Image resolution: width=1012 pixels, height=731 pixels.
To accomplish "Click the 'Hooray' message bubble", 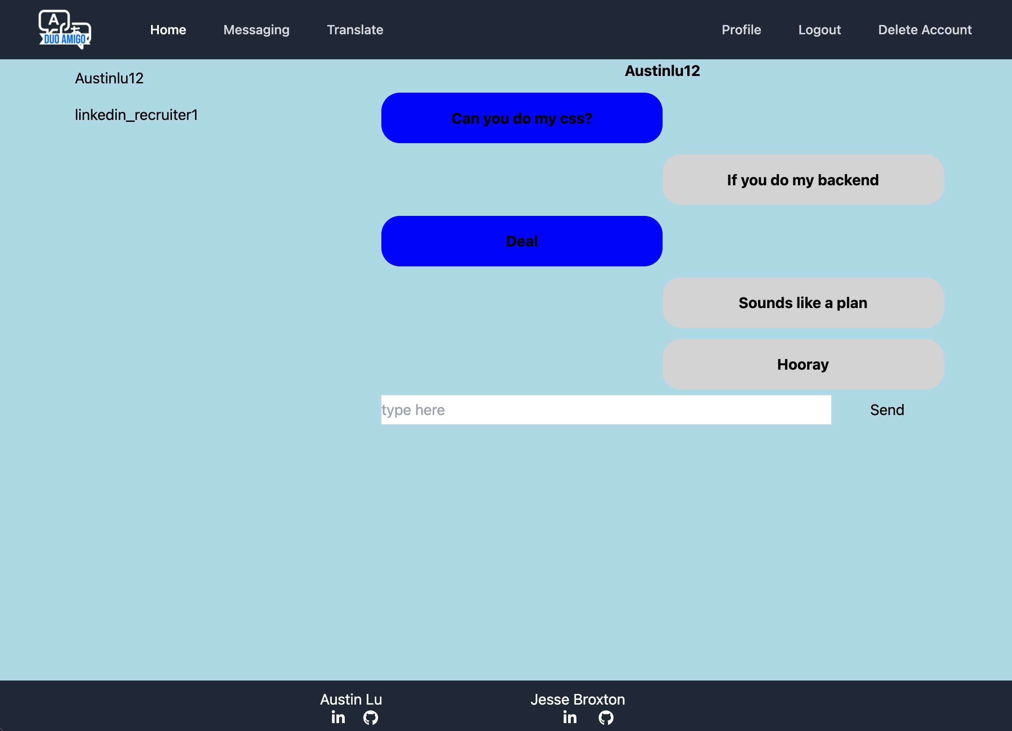I will click(803, 365).
